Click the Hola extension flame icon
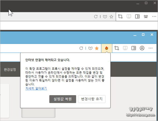 pyautogui.click(x=106, y=48)
